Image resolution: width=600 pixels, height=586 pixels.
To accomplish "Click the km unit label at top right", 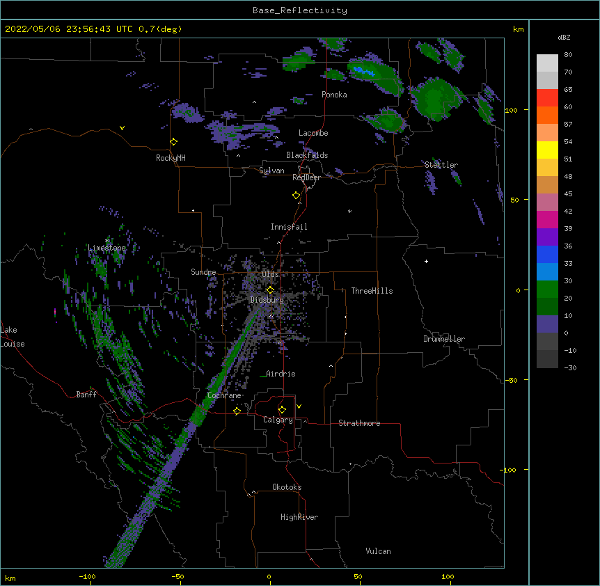I will (x=519, y=29).
